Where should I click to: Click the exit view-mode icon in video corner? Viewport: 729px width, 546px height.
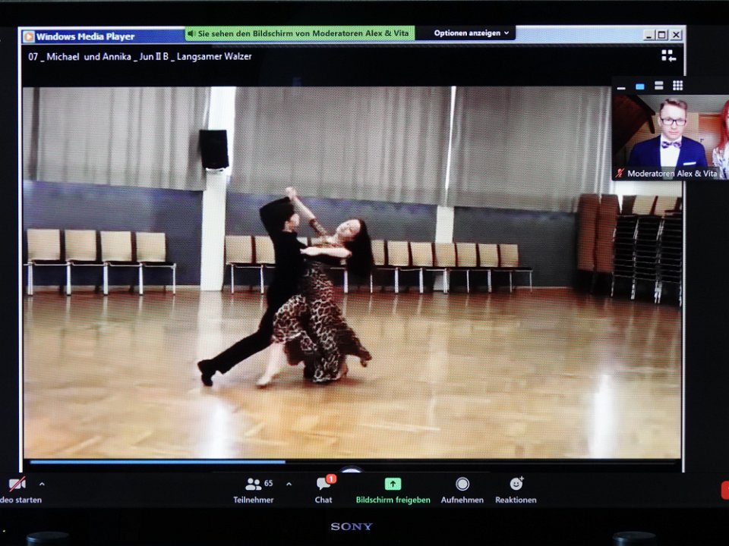pyautogui.click(x=668, y=56)
